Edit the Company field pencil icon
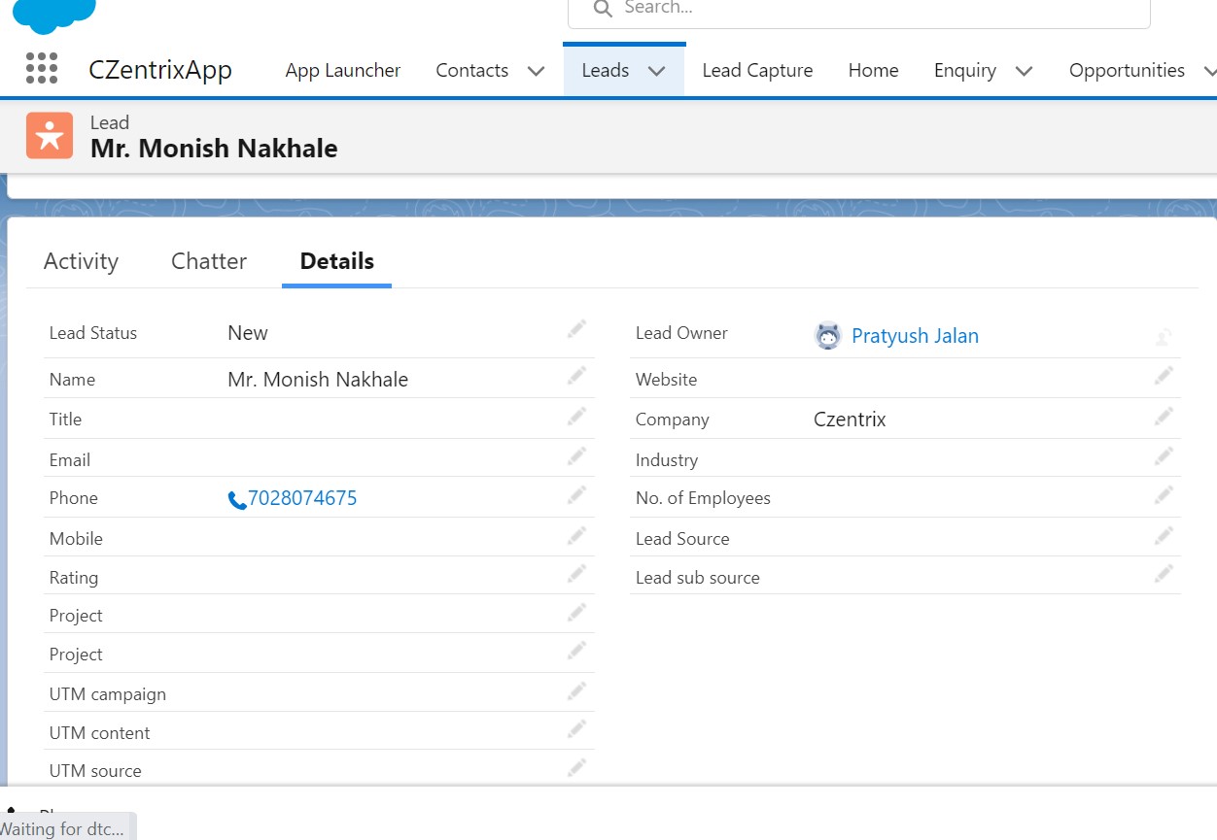 [x=1164, y=416]
